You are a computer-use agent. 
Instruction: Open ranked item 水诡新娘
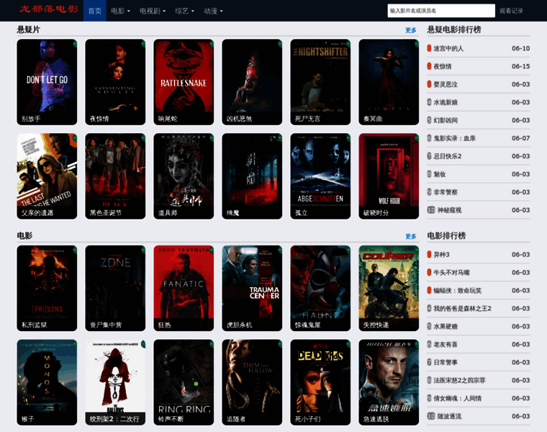tap(446, 102)
